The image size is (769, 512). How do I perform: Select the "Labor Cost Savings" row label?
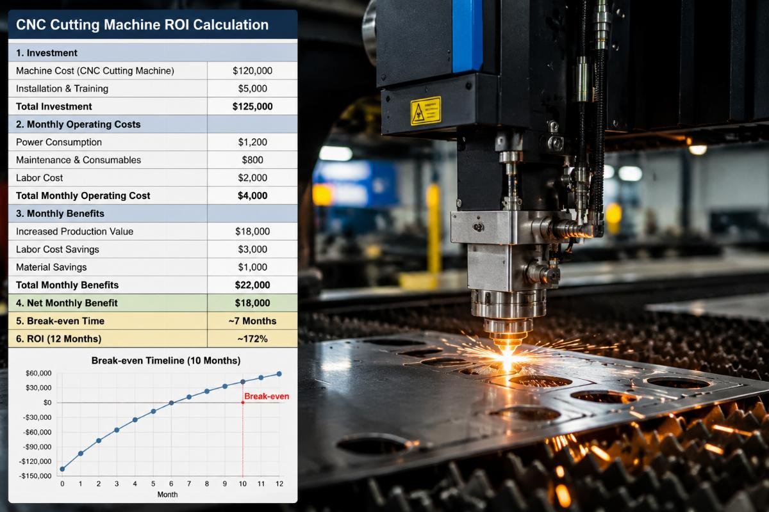pyautogui.click(x=58, y=250)
